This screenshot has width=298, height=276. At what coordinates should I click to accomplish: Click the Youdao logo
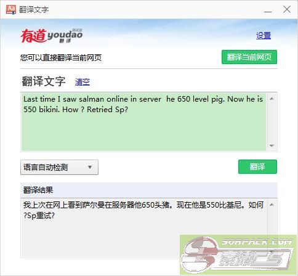51,36
